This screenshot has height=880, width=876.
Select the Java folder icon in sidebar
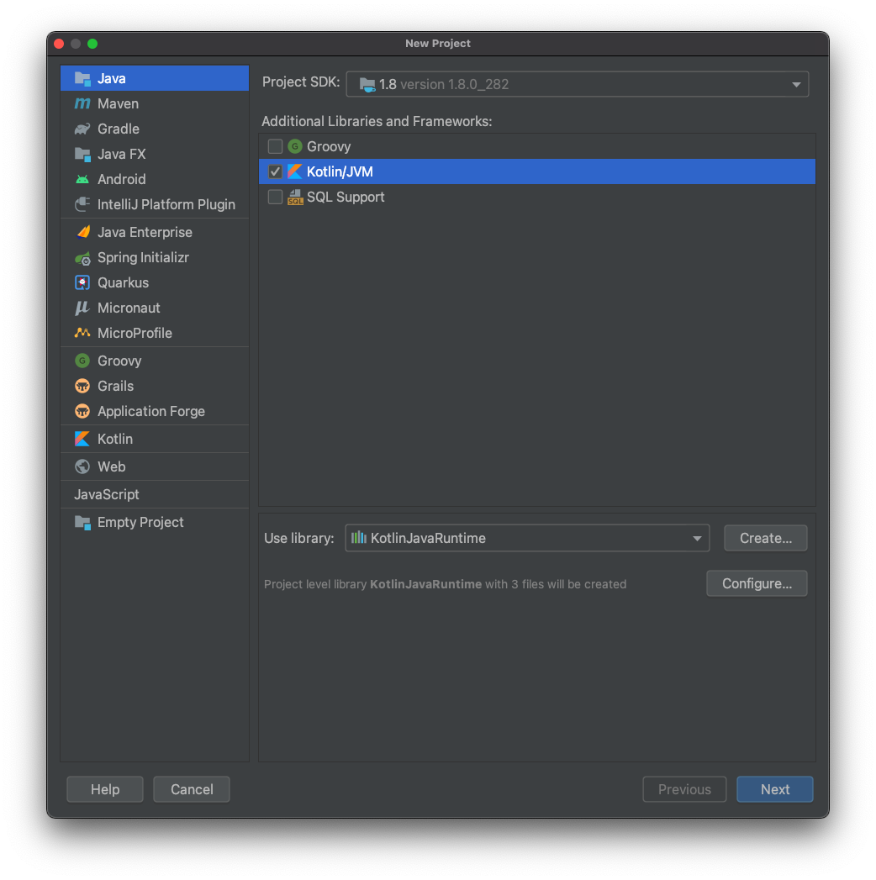point(82,78)
